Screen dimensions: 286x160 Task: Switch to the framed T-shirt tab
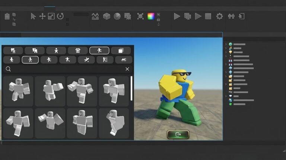(x=78, y=50)
